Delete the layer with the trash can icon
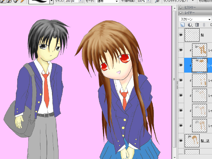212x159 pixels. point(197,25)
